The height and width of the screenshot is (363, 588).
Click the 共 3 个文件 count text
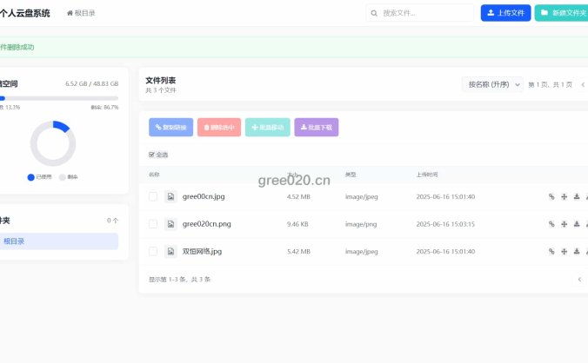coord(161,90)
